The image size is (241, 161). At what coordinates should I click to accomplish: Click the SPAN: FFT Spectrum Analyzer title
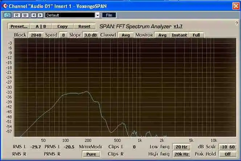click(x=135, y=26)
